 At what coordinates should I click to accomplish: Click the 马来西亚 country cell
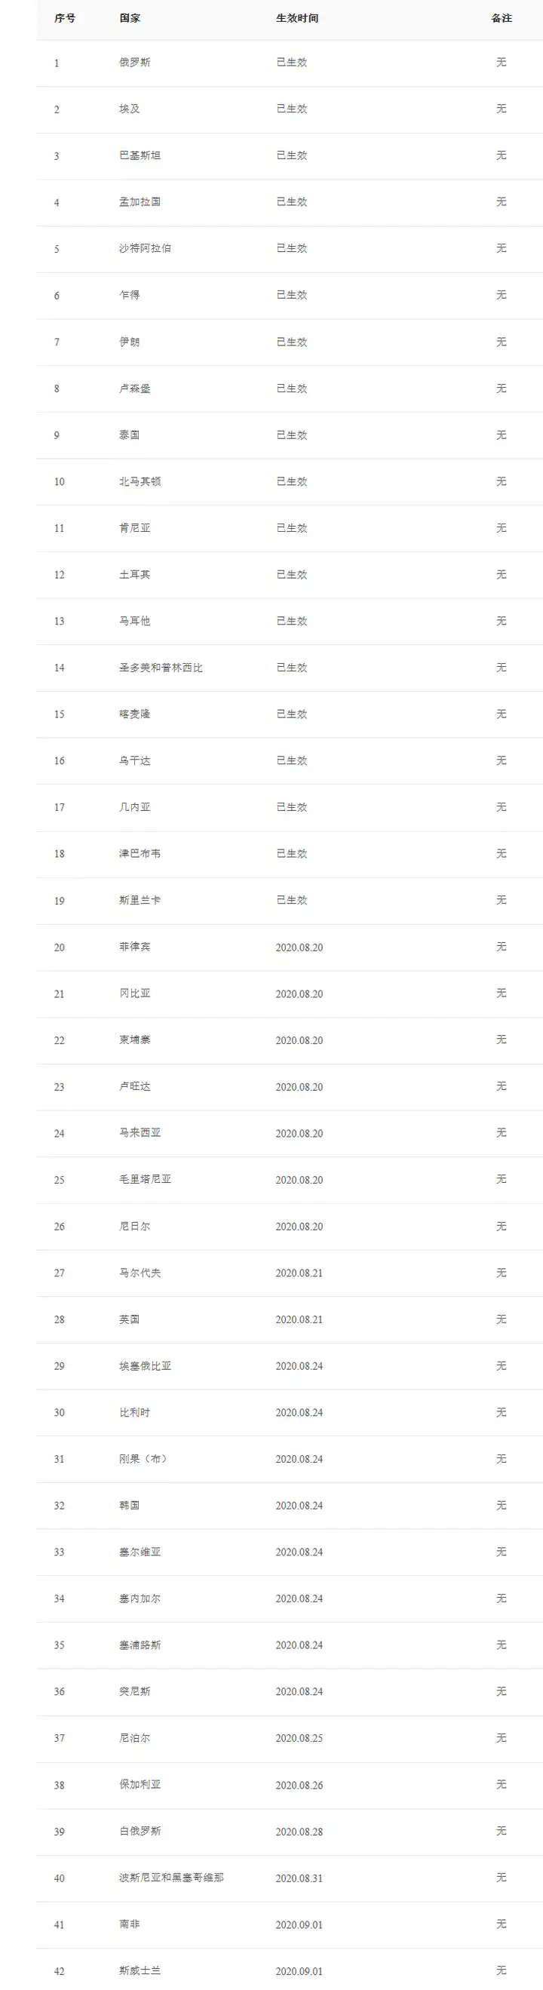[x=140, y=1132]
